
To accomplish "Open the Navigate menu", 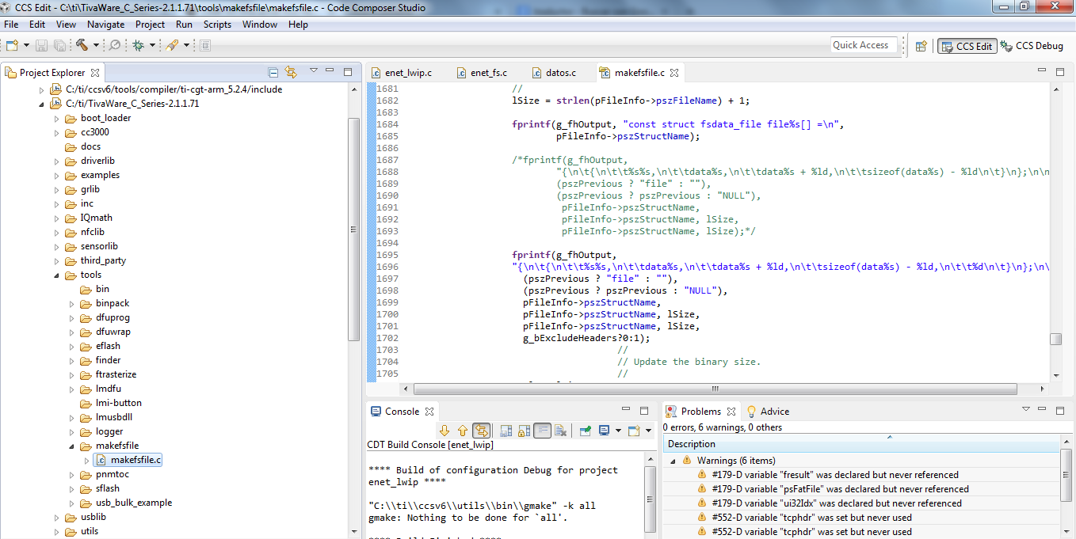I will [x=105, y=25].
